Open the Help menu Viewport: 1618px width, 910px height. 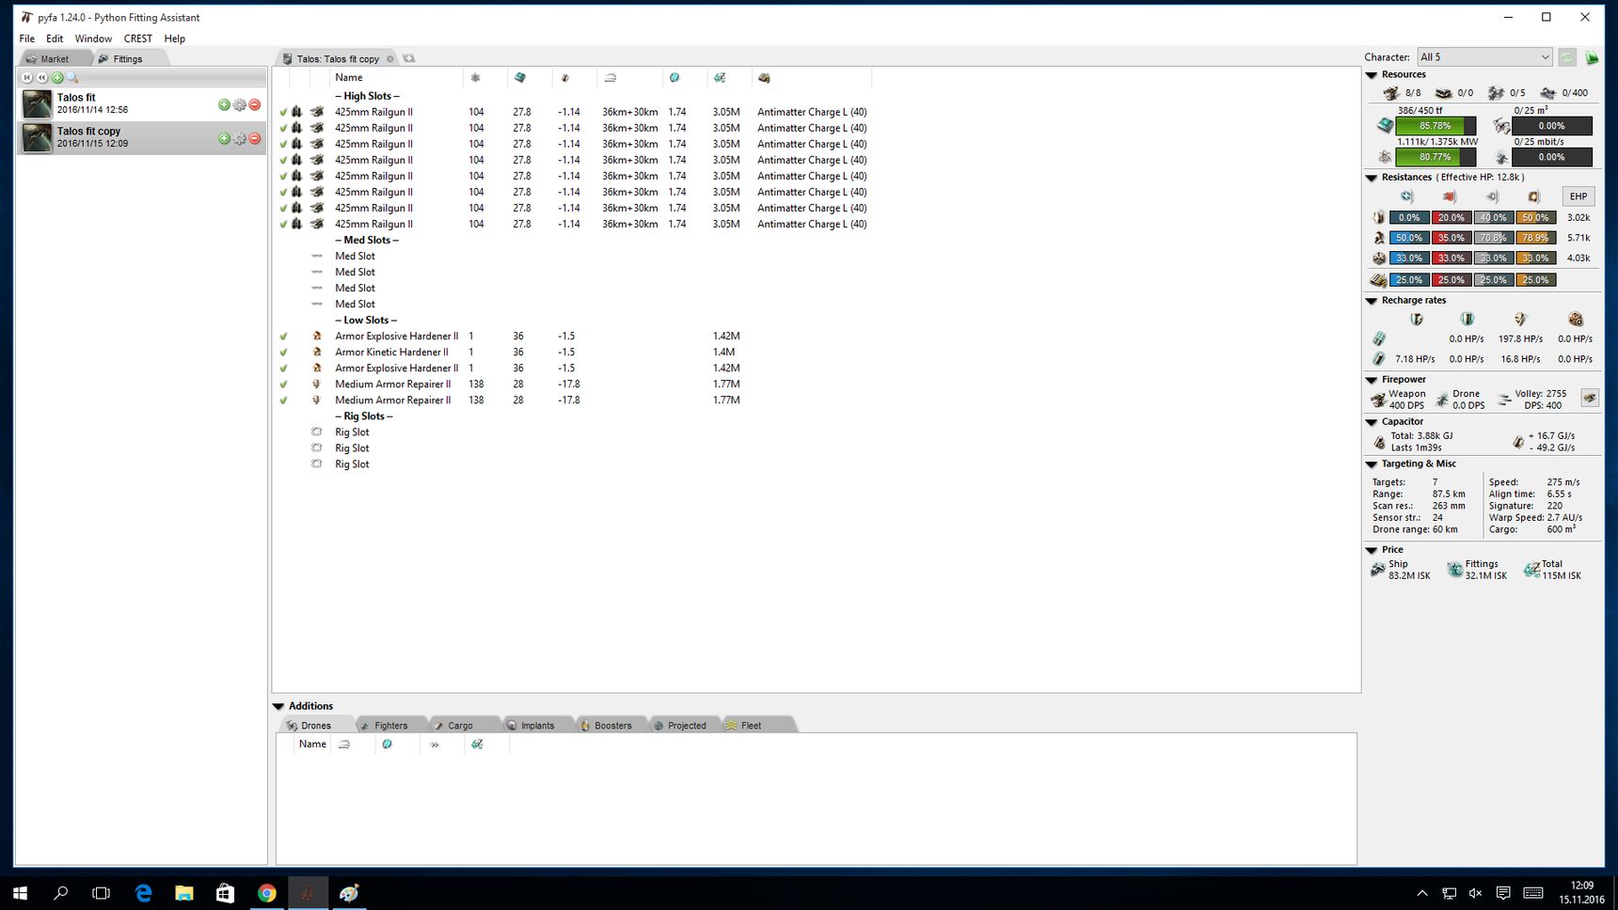(174, 39)
